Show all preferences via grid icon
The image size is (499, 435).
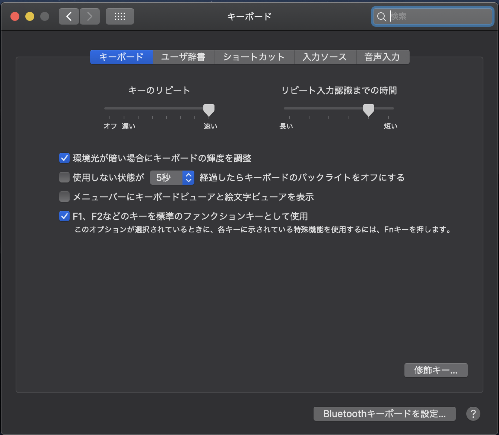(x=120, y=16)
